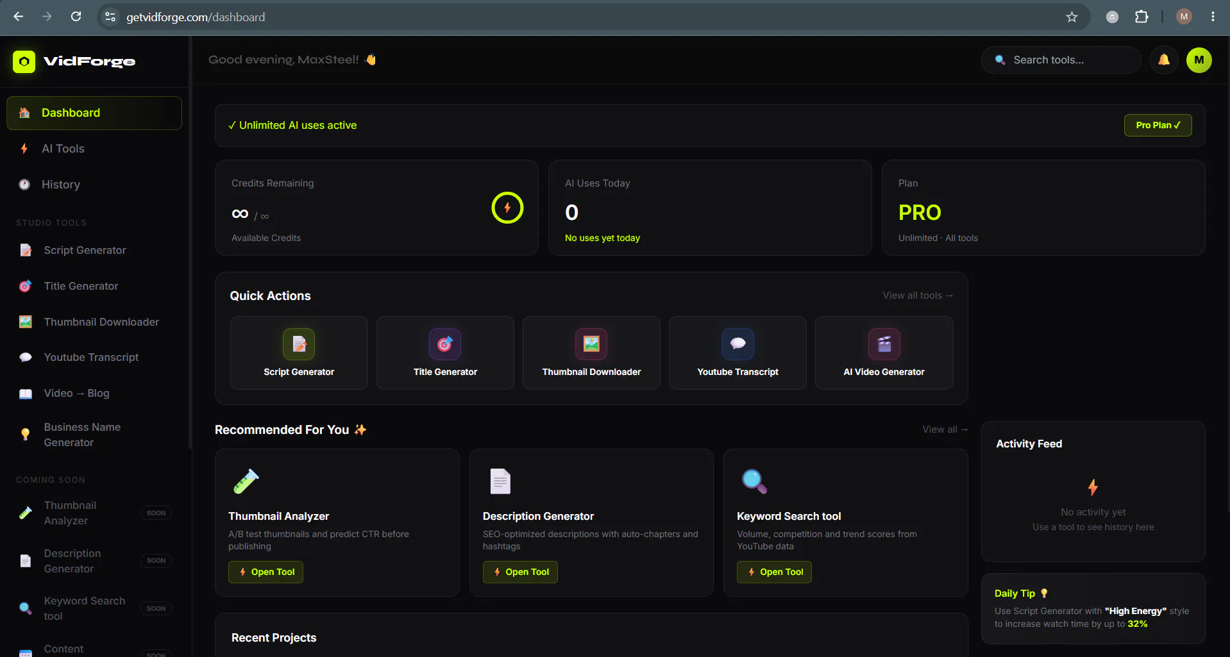This screenshot has width=1230, height=657.
Task: Open Tool for Thumbnail Analyzer
Action: click(265, 572)
